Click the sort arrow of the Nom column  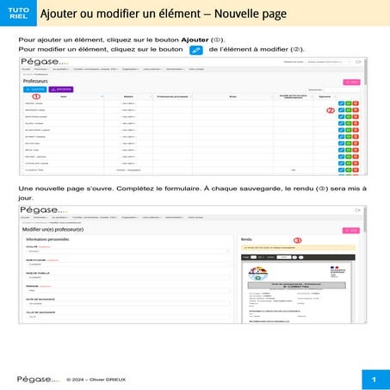(x=102, y=96)
